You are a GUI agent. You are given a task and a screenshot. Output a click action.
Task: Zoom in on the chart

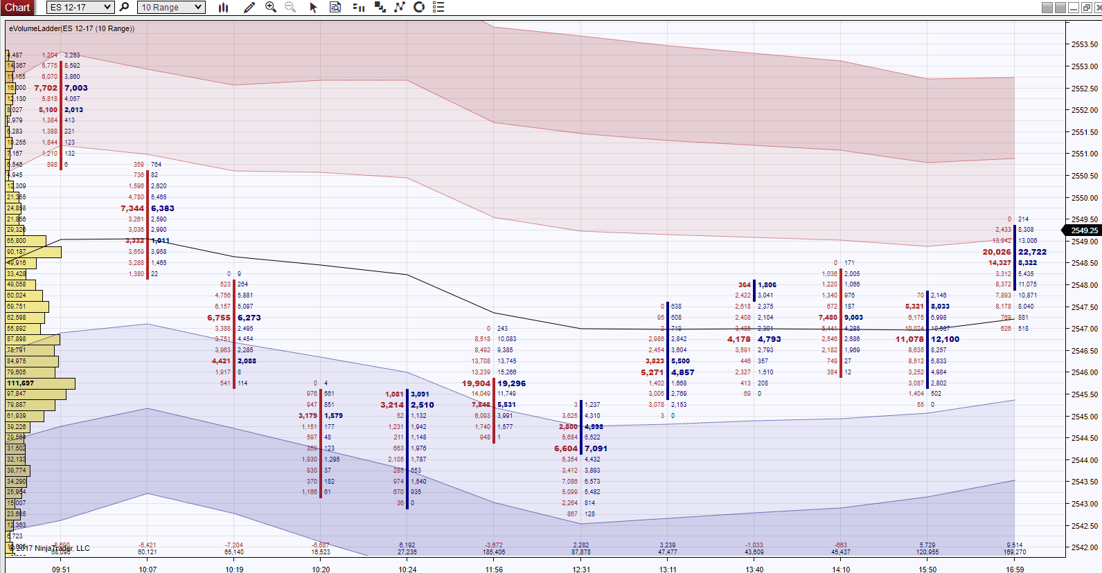click(x=271, y=7)
